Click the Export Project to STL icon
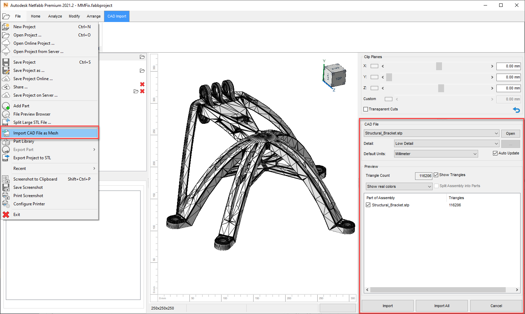Image resolution: width=525 pixels, height=314 pixels. coord(6,158)
